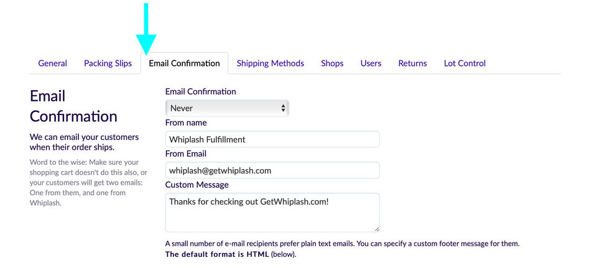Switch to the Packing Slips tab

pyautogui.click(x=108, y=63)
